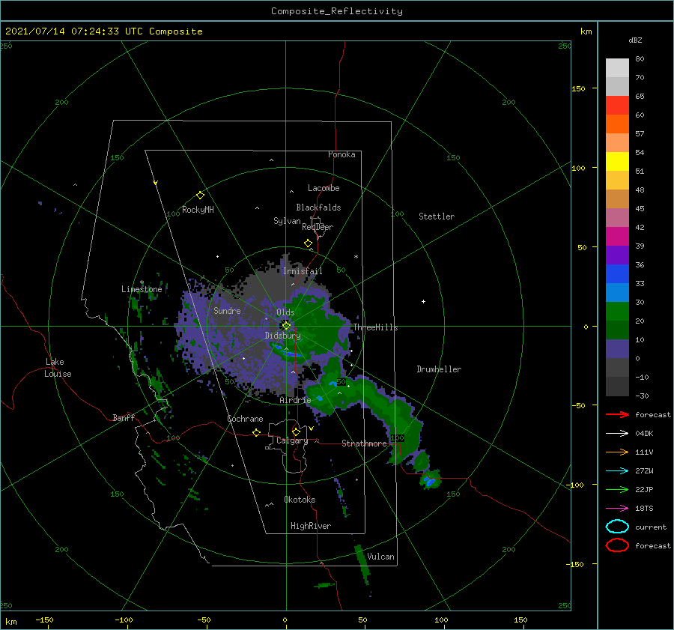Click the yellow diamond marker near RockyMH
The image size is (674, 630).
(200, 196)
